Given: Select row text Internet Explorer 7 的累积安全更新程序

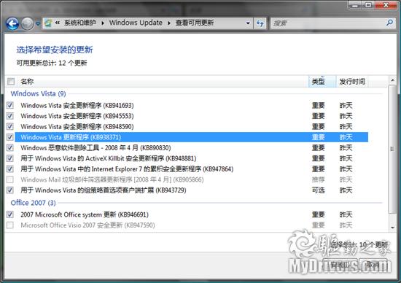Looking at the screenshot, I should (127, 169).
